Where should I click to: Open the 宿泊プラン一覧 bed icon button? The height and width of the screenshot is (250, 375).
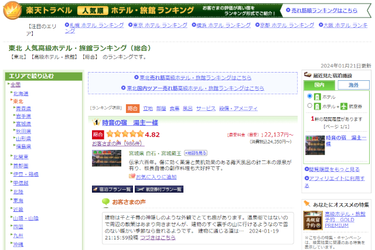coord(112,189)
